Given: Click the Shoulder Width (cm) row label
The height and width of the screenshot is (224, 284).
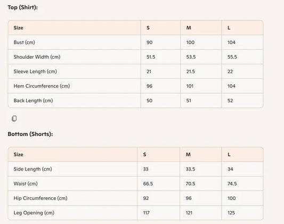Looking at the screenshot, I should (37, 57).
